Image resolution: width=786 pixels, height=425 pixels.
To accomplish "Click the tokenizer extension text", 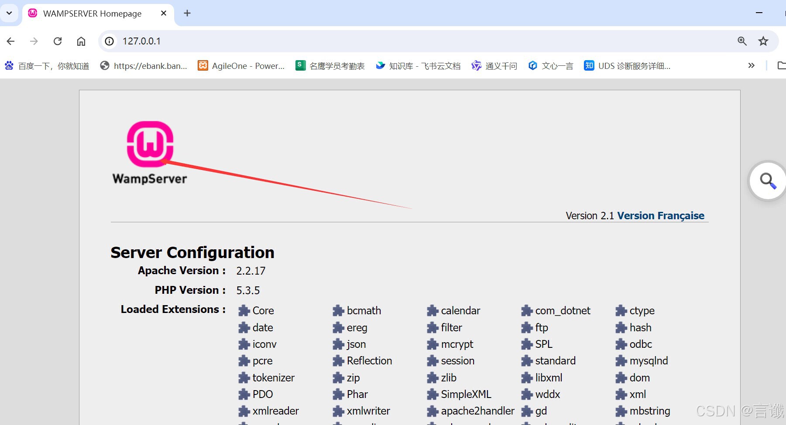I will [x=274, y=377].
